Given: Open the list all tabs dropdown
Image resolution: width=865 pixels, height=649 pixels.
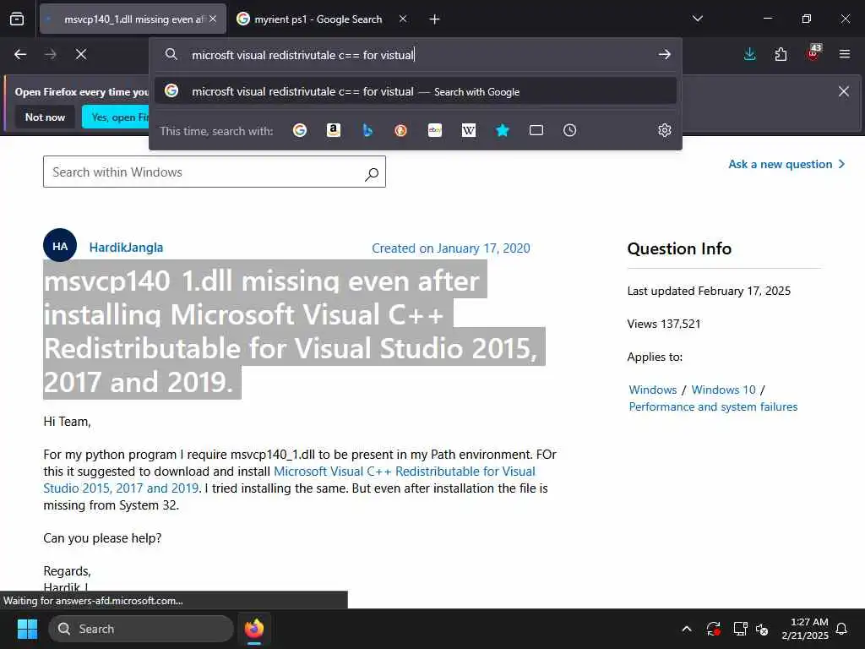Looking at the screenshot, I should click(x=697, y=19).
